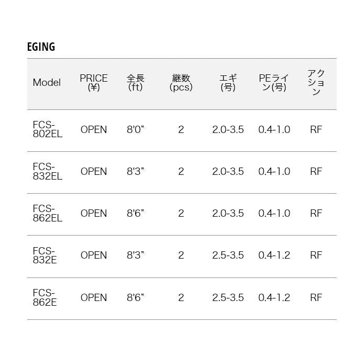Screen dimensions: 356x356
Task: Click the 継数 (pcs) column header
Action: 181,83
